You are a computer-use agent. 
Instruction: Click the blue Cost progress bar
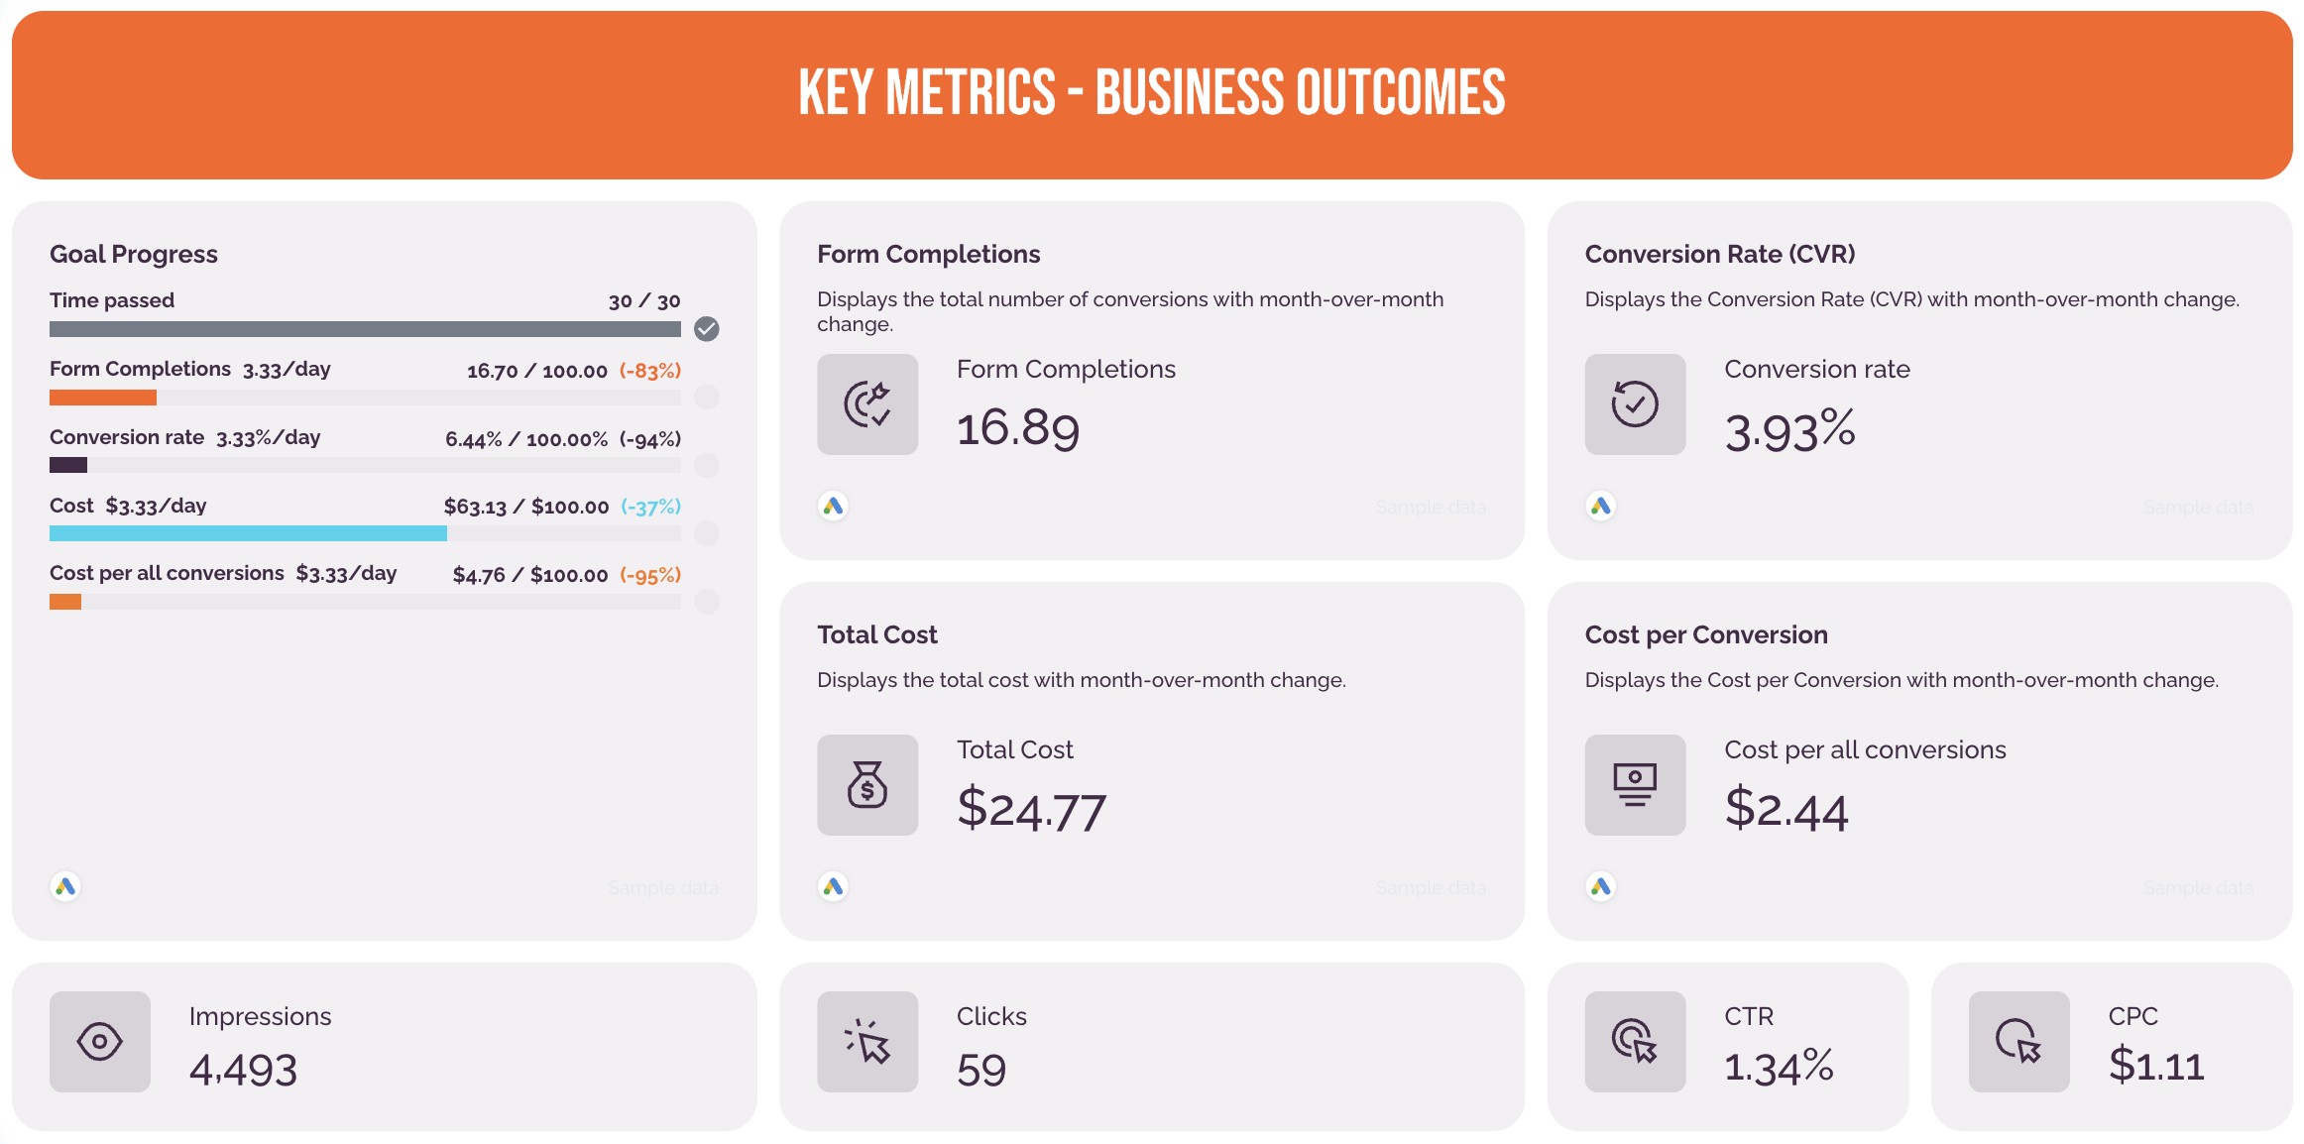coord(248,532)
